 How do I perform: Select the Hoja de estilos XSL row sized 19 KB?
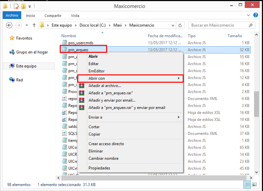click(x=156, y=120)
